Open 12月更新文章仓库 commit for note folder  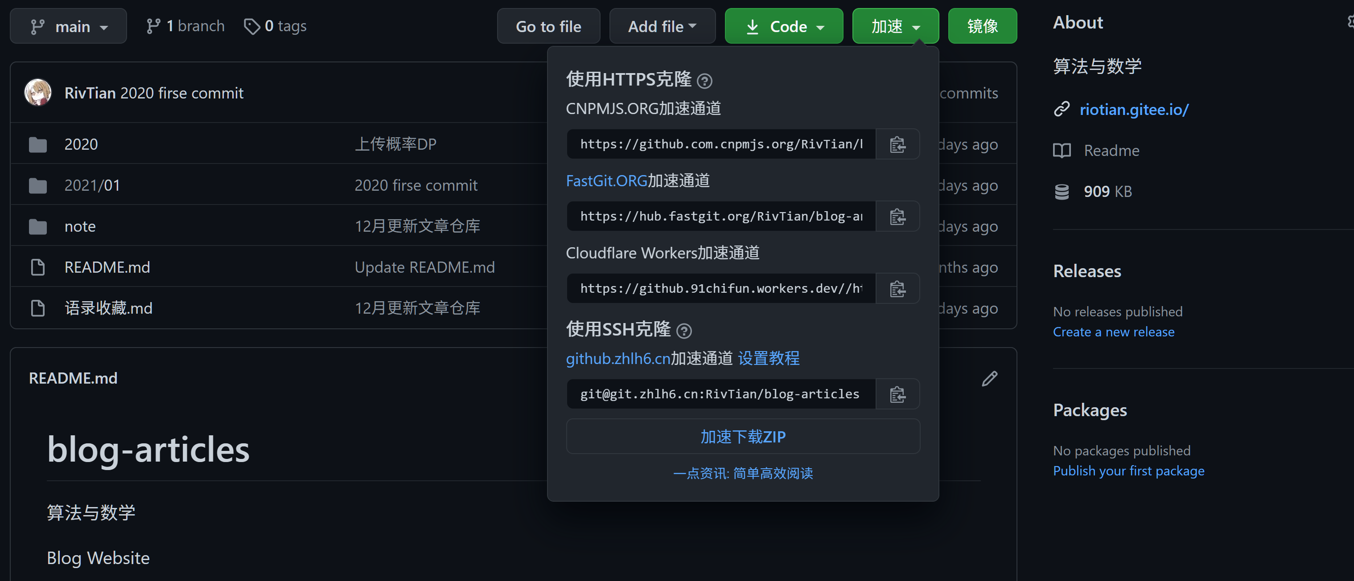click(417, 226)
